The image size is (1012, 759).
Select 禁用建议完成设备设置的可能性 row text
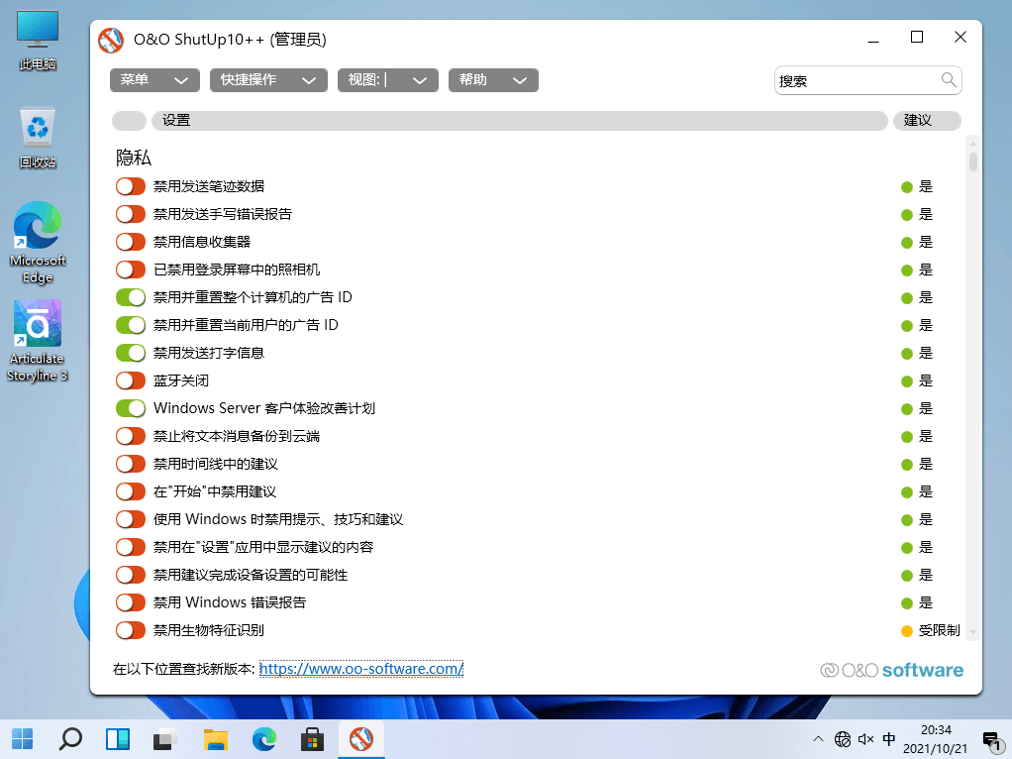point(251,575)
